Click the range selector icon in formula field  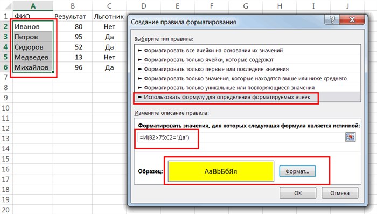coord(350,137)
